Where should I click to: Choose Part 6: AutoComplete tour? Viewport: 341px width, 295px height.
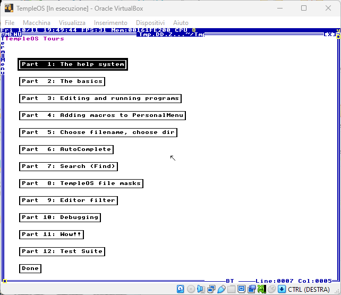[66, 149]
